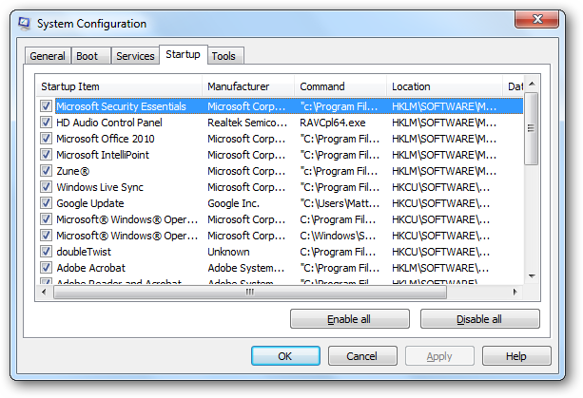Click the vertical scrollbar up arrow
This screenshot has height=398, width=583.
(x=532, y=84)
